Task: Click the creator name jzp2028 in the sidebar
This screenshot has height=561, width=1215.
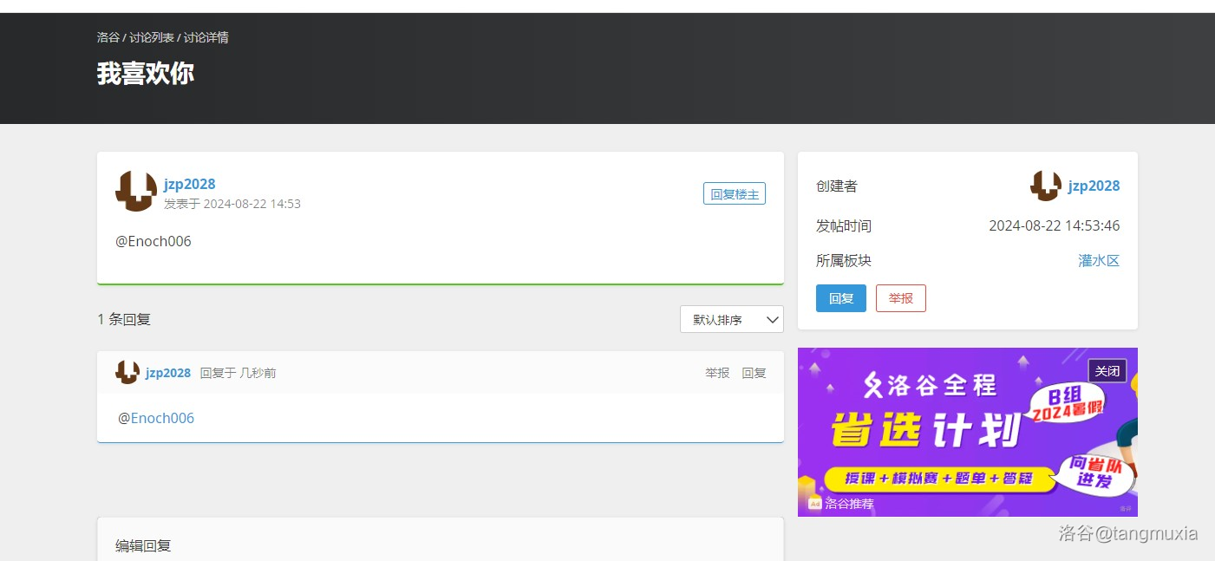Action: 1094,186
